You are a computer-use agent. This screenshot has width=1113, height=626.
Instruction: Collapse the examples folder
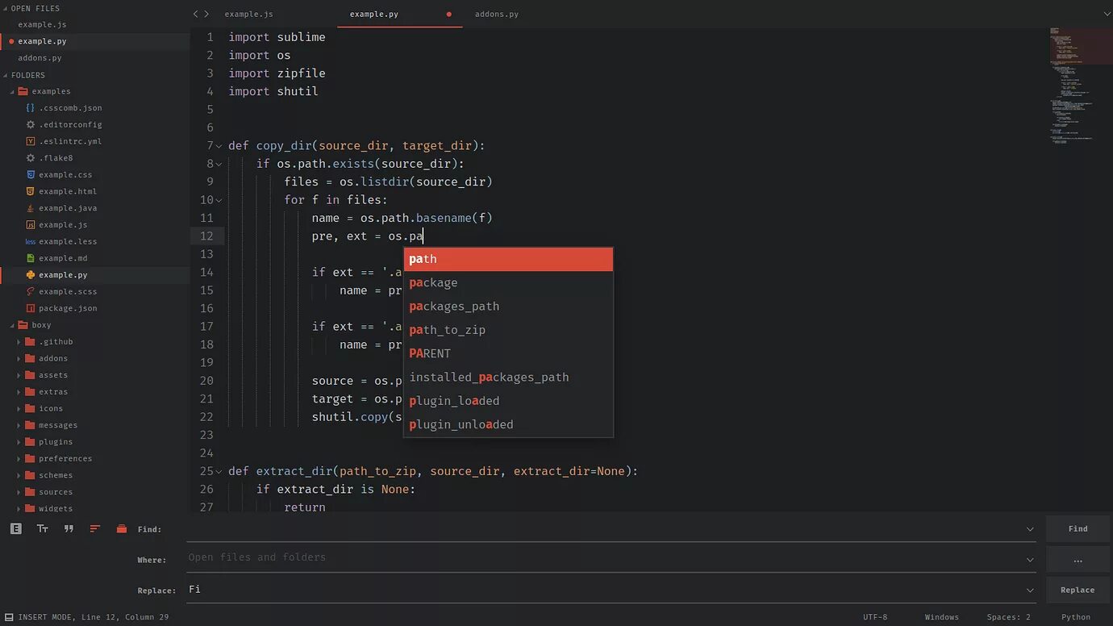point(12,91)
